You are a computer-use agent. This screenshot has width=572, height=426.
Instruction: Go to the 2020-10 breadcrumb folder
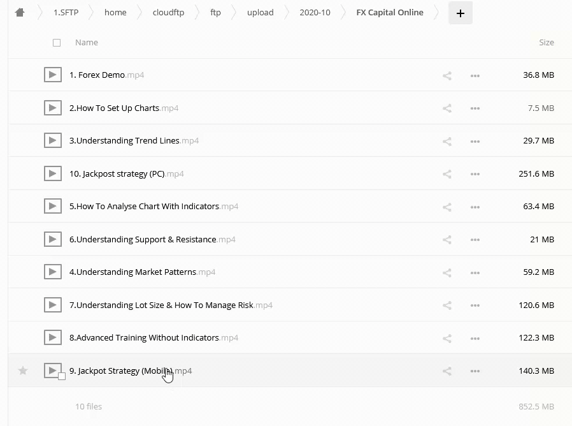coord(315,12)
